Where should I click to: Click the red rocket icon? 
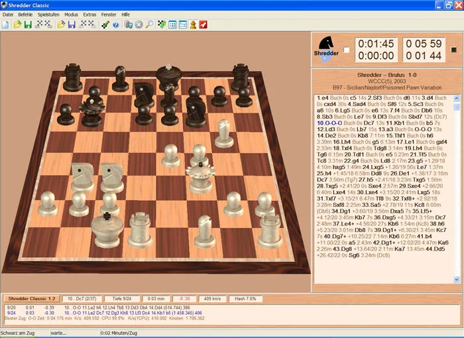pos(203,25)
